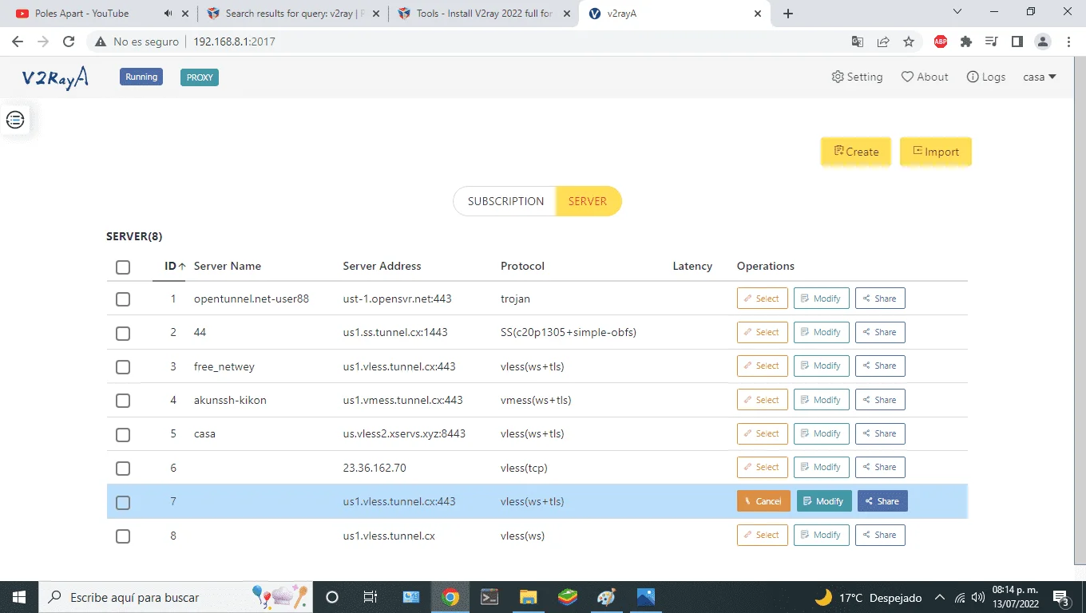Open the Google Translate page icon

pyautogui.click(x=858, y=42)
